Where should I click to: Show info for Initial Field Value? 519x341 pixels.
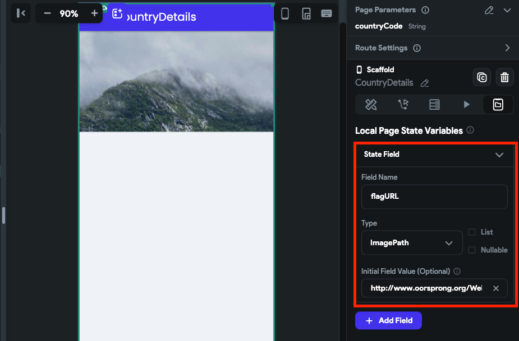[457, 271]
